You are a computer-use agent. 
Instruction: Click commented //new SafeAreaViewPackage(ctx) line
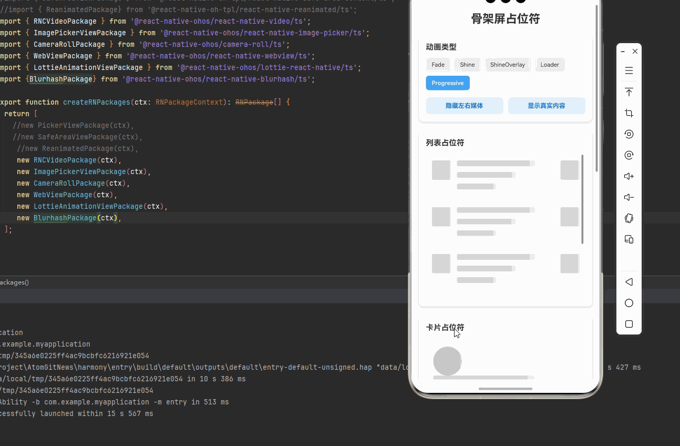(x=78, y=137)
